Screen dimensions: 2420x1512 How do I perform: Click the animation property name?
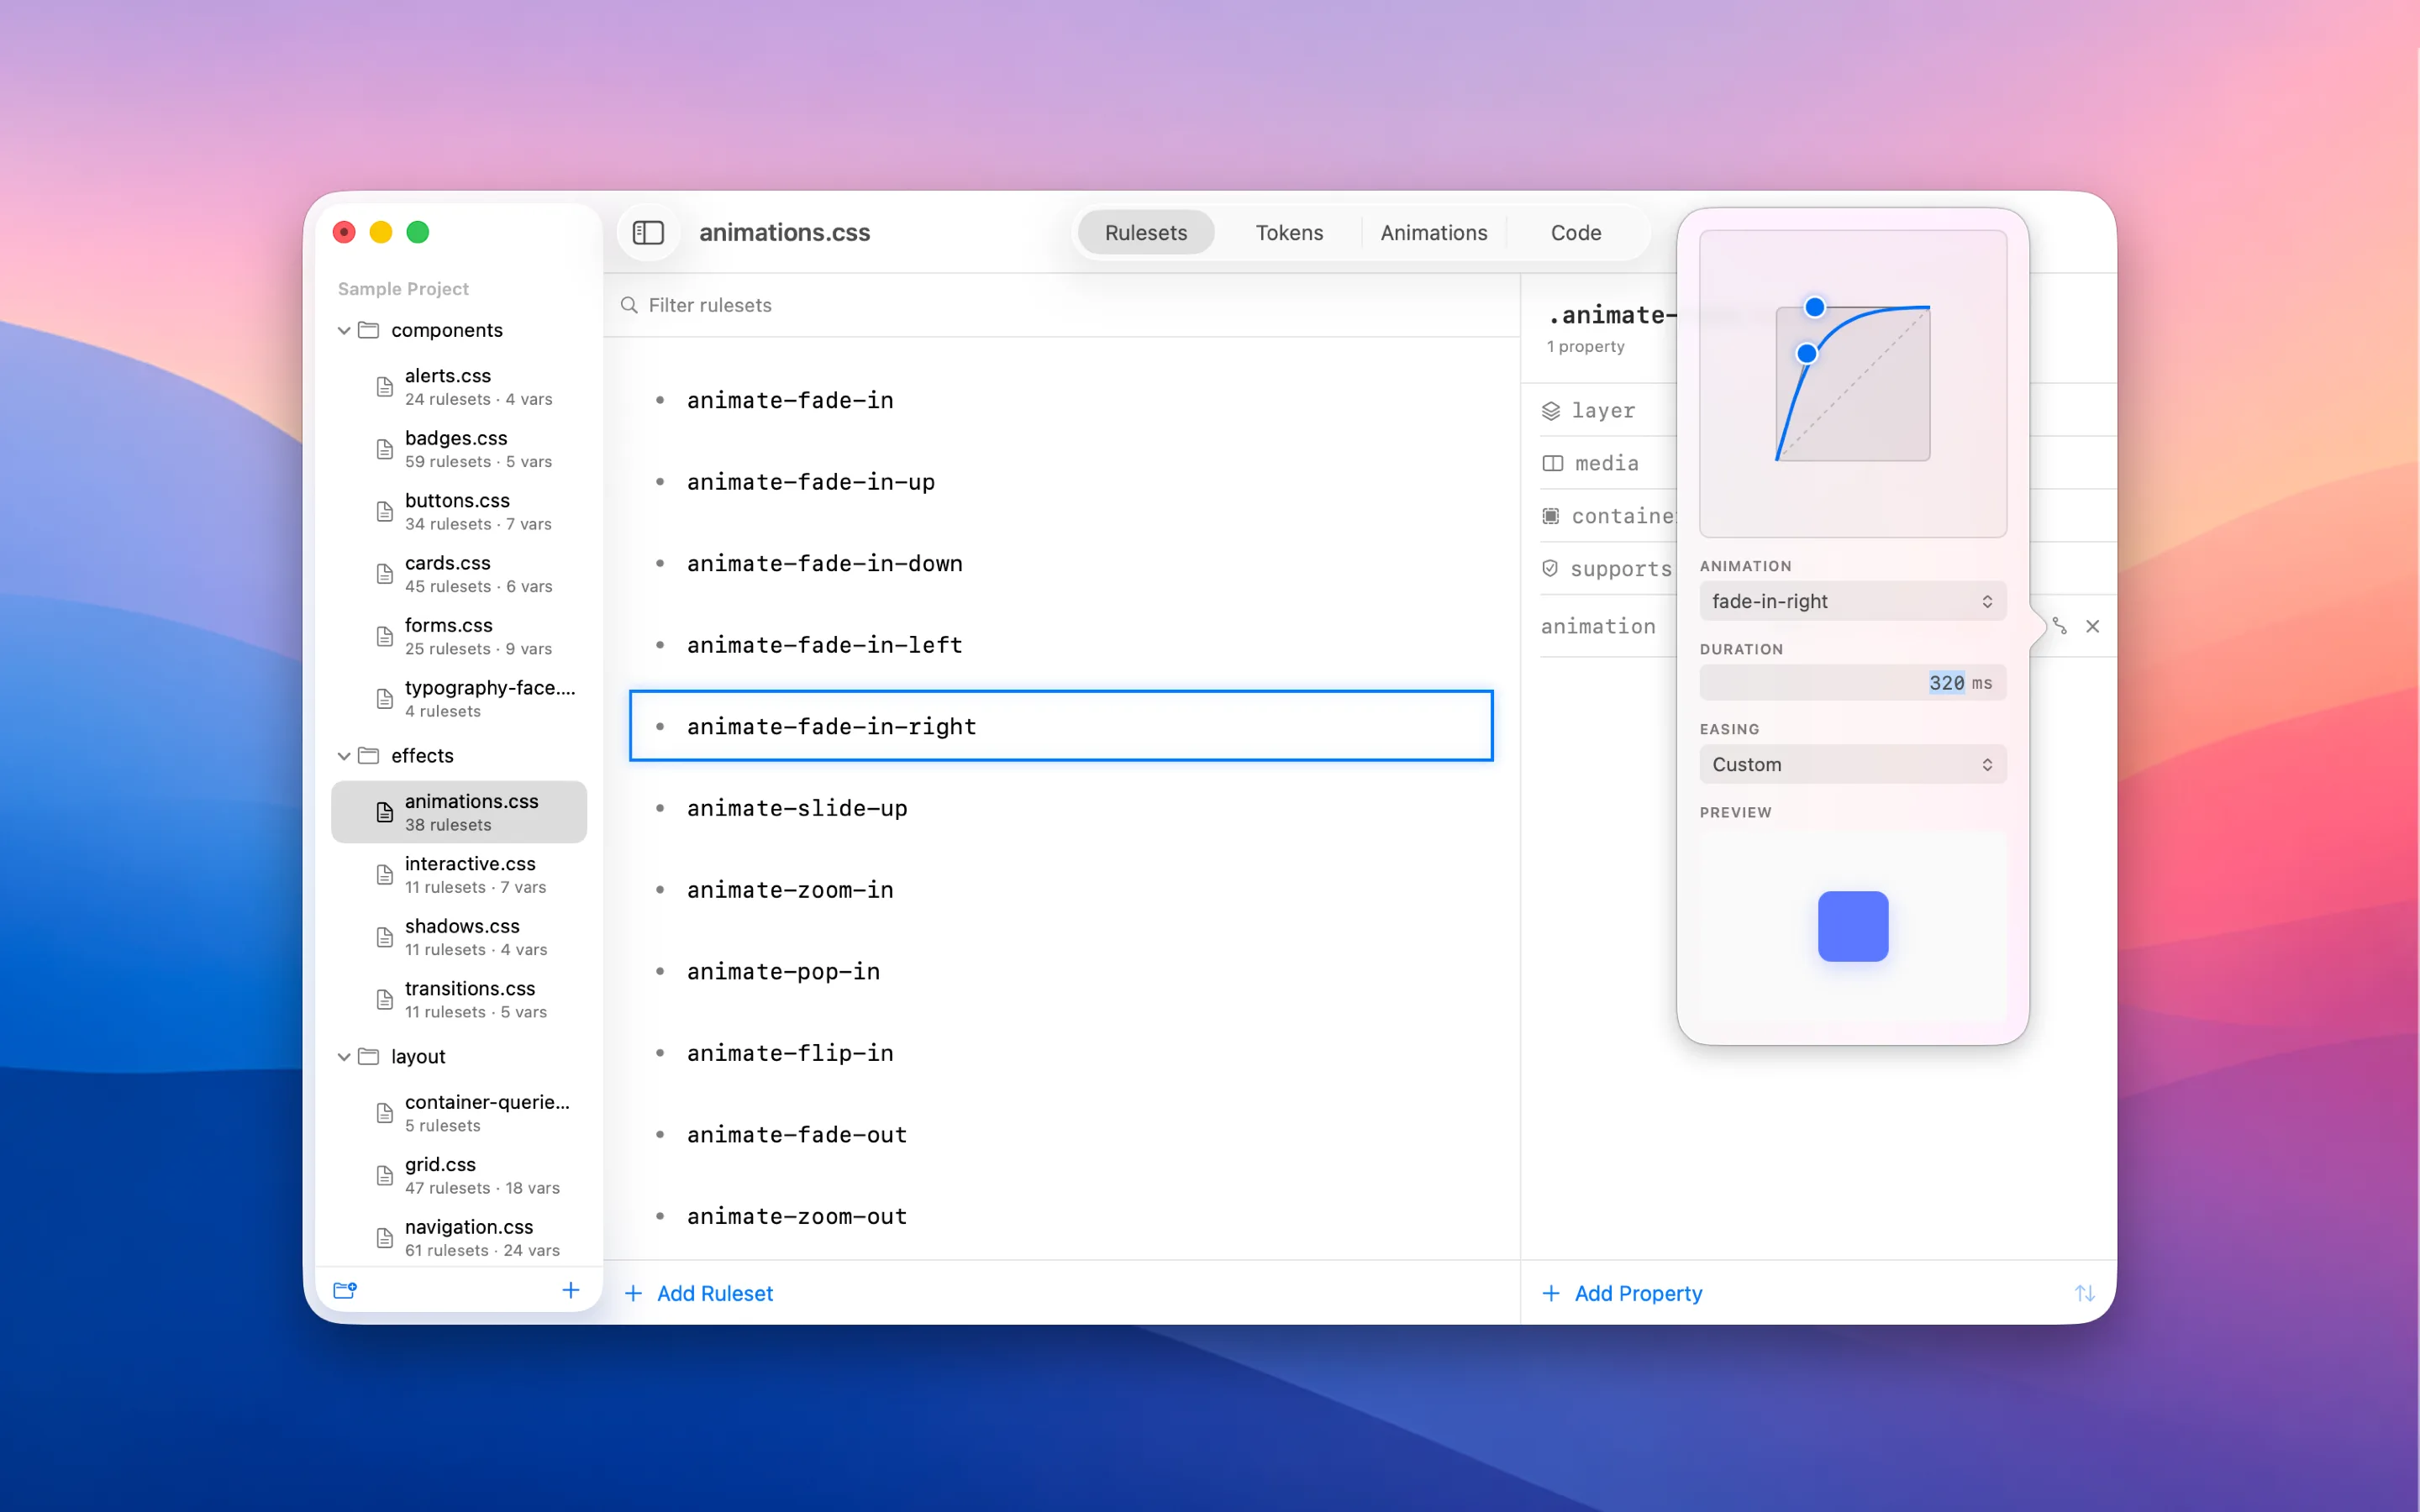pos(1598,626)
